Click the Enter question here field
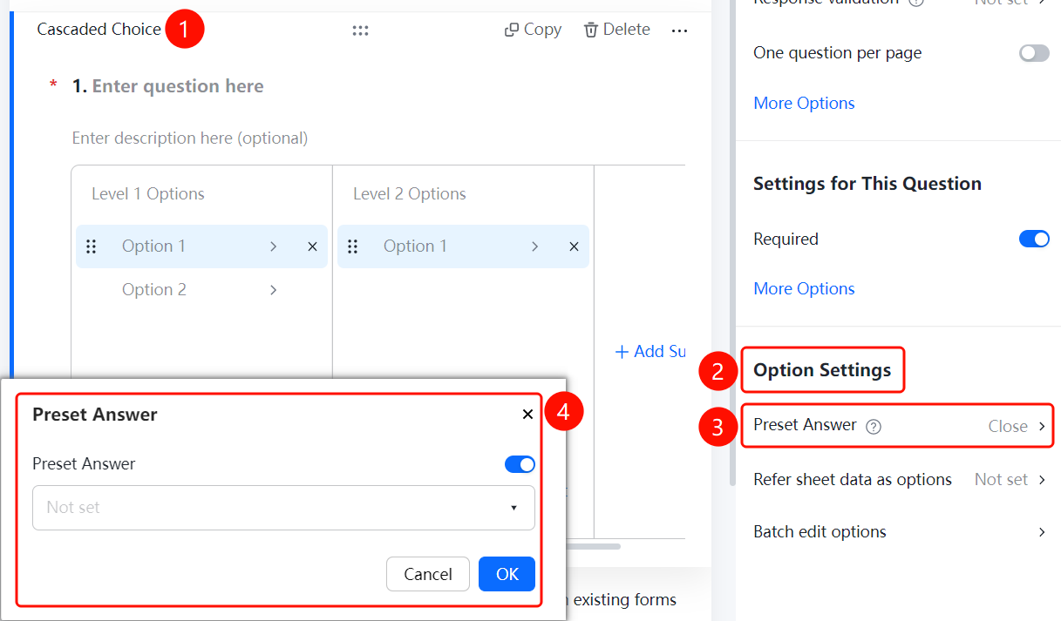 tap(178, 86)
